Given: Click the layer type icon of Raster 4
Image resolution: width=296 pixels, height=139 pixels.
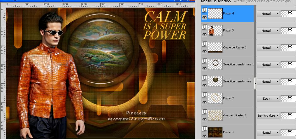Looking at the screenshot, I should click(204, 10).
